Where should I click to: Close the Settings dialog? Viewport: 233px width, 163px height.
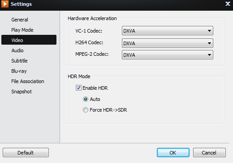[x=228, y=4]
